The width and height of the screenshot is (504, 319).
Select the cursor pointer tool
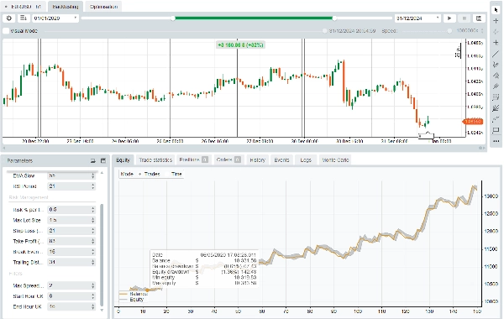pos(496,10)
